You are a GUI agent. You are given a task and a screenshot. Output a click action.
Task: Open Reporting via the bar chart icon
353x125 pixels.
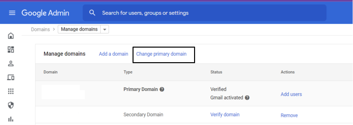coord(11,119)
